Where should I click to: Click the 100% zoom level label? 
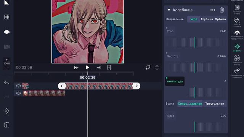pos(7,64)
